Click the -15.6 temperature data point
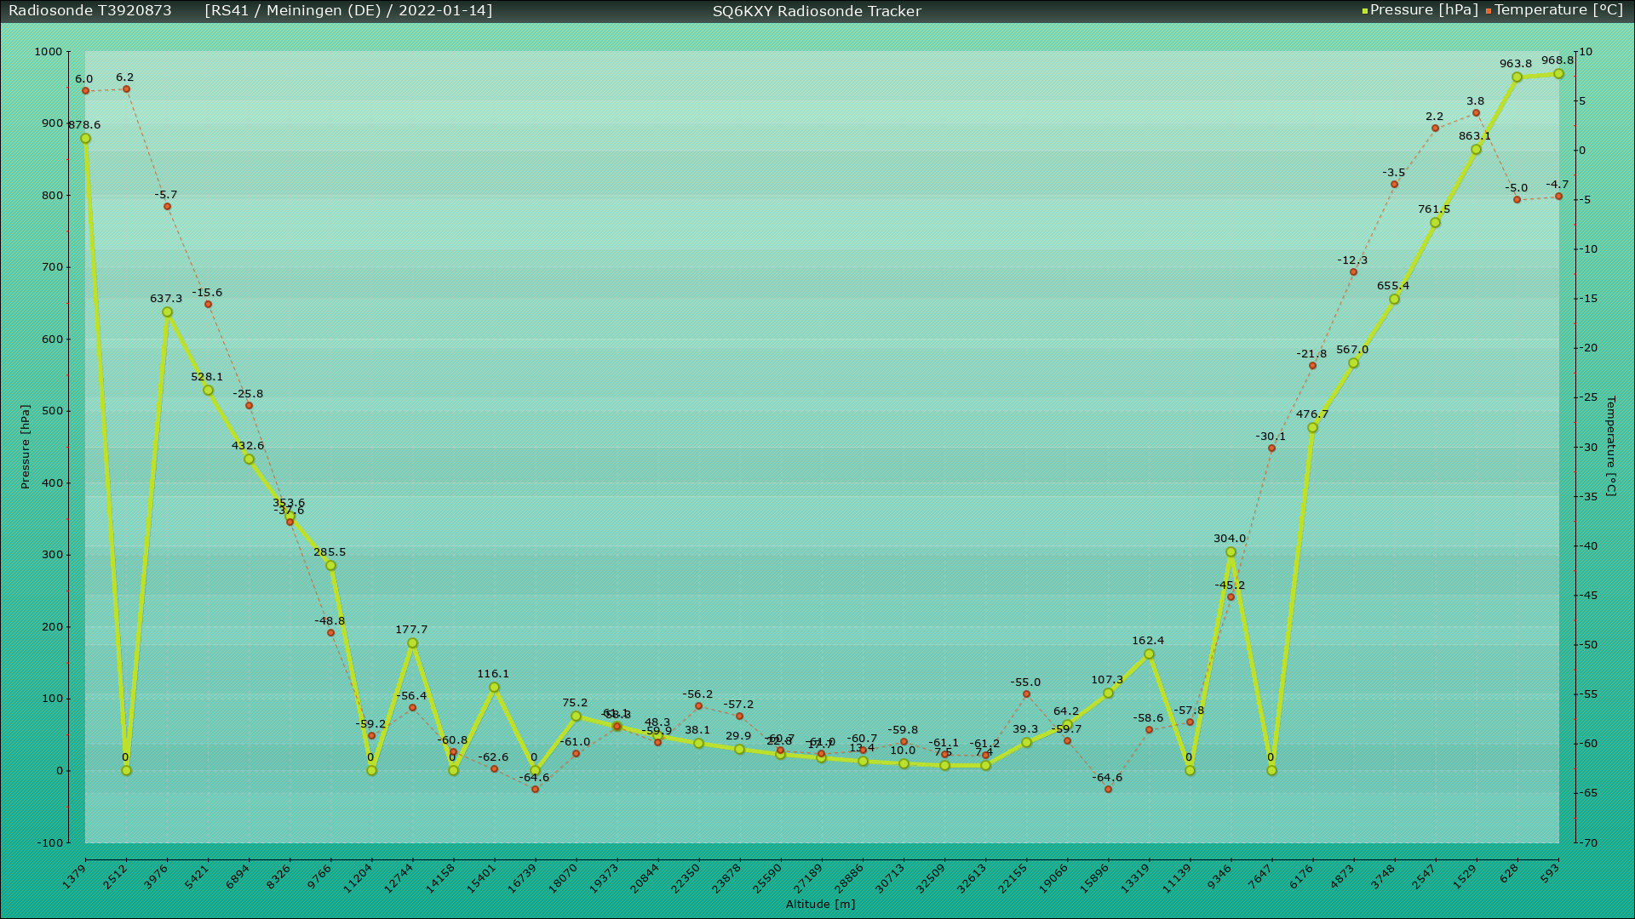The width and height of the screenshot is (1635, 919). pos(208,305)
